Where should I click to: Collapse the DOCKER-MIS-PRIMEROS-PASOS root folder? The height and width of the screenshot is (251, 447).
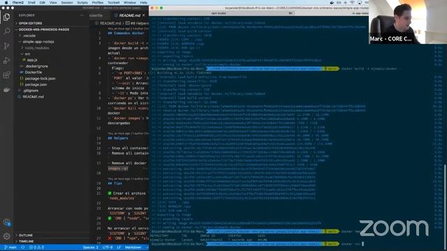[44, 29]
